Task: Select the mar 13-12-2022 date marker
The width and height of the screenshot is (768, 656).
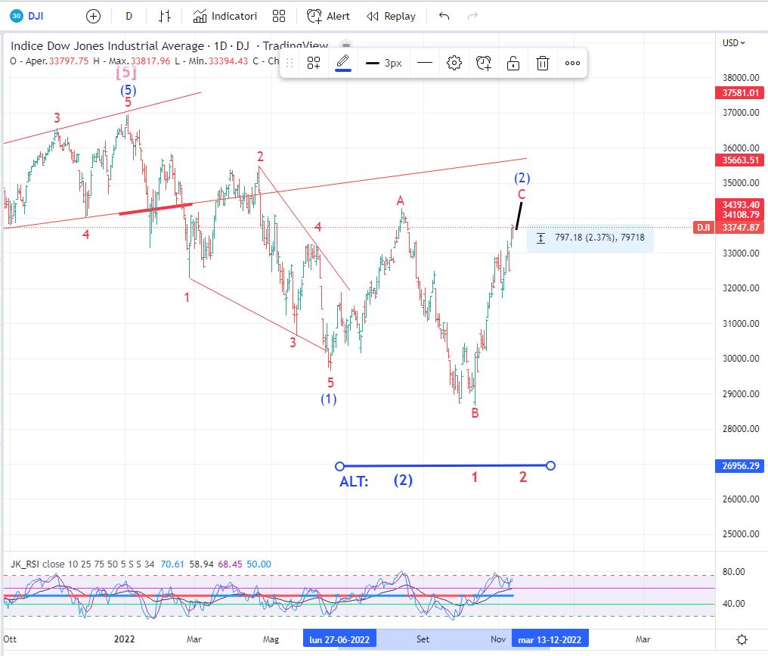Action: [550, 639]
